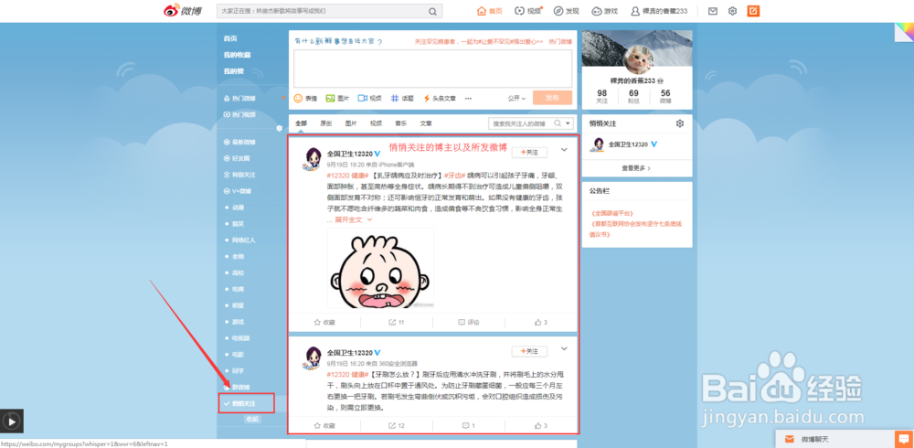Open 头条文章 lightning icon
914x448 pixels.
(440, 99)
